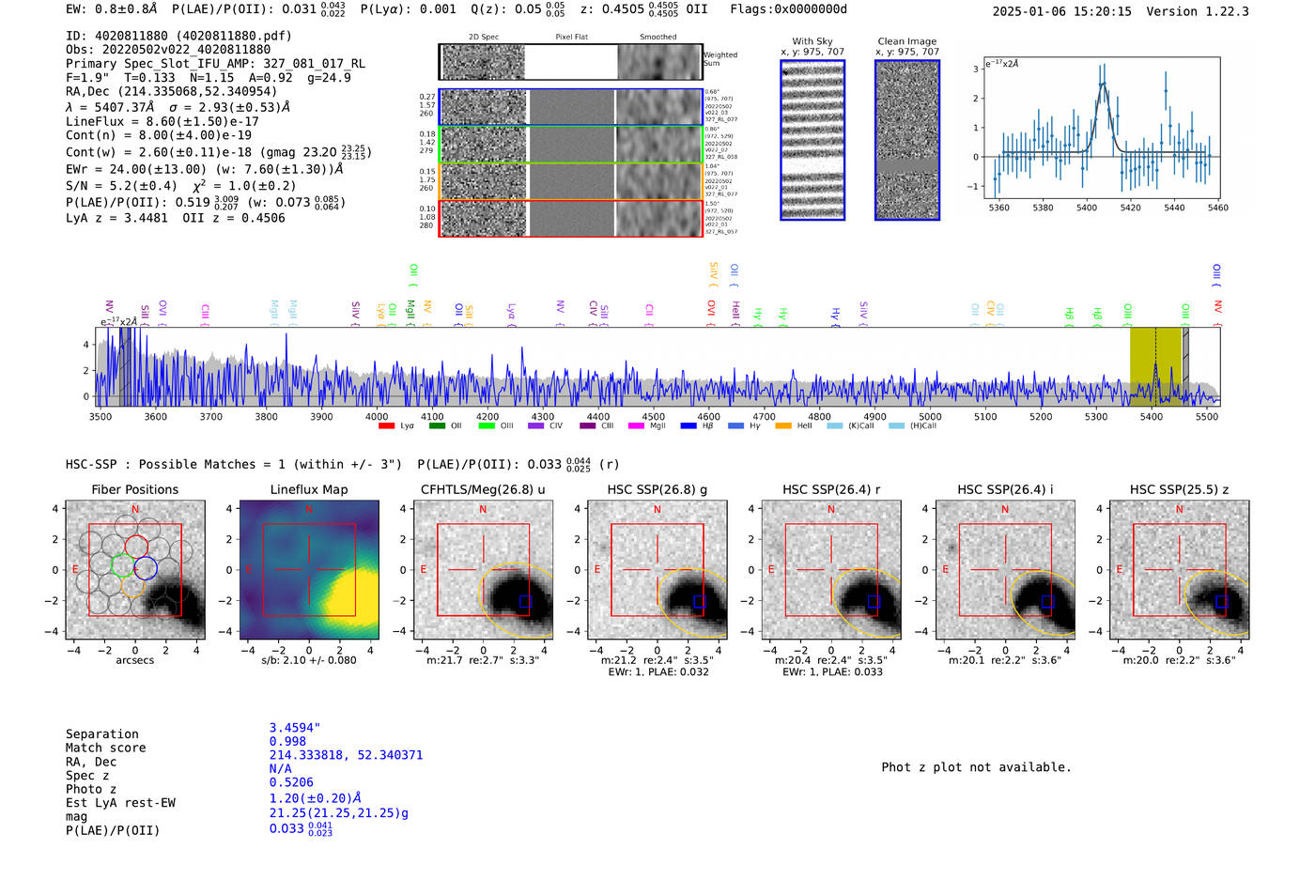
Task: Click the red Lyα legend swatch
Action: [x=386, y=425]
